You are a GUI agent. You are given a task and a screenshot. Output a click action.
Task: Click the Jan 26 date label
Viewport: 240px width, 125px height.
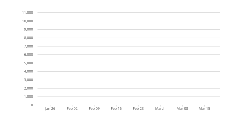point(50,108)
